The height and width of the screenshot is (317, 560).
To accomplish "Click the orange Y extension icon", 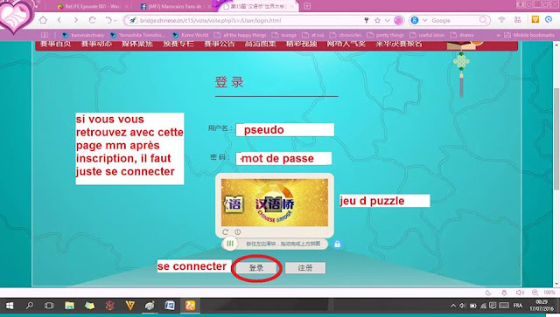I will point(535,19).
